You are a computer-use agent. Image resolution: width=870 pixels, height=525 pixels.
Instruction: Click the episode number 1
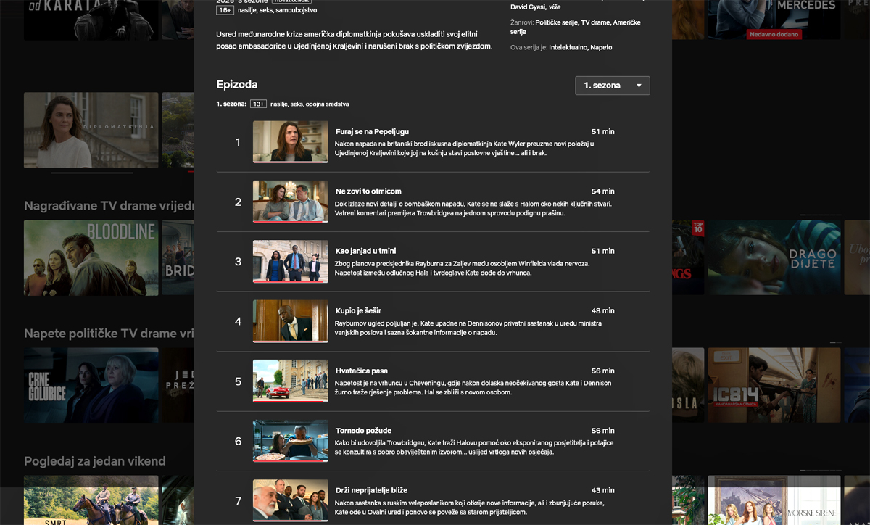238,142
